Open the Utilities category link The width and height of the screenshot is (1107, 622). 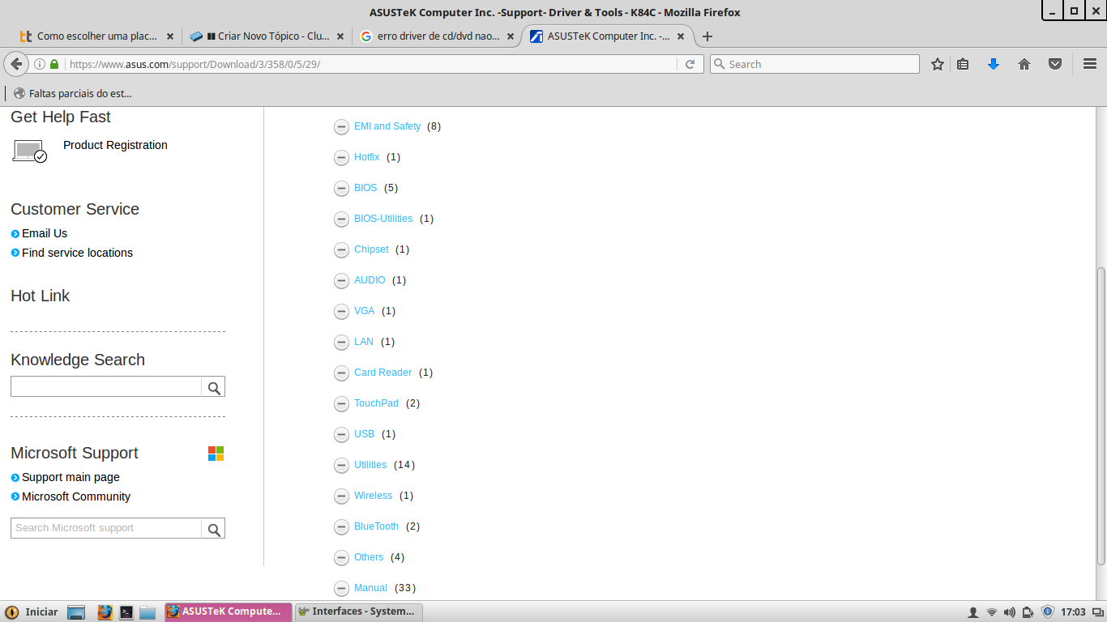(370, 465)
